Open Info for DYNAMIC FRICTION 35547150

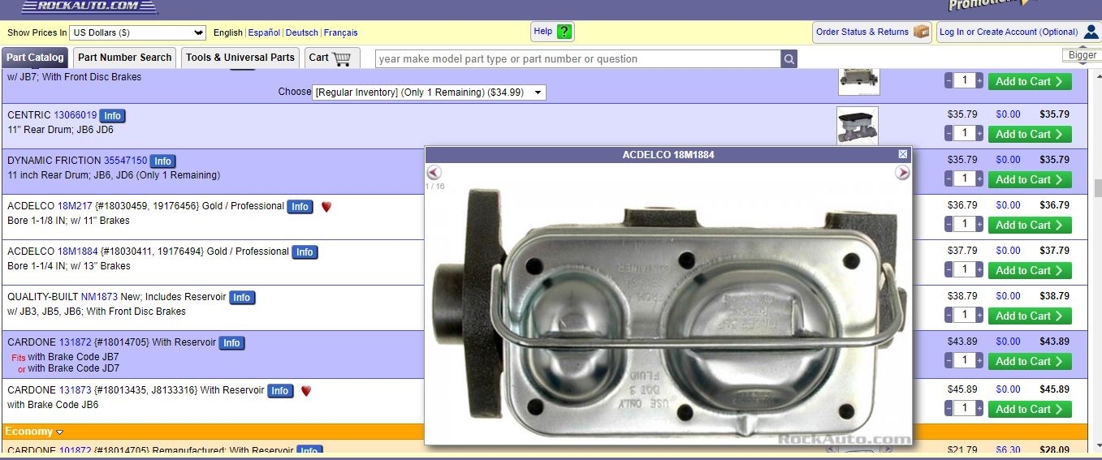tap(162, 161)
